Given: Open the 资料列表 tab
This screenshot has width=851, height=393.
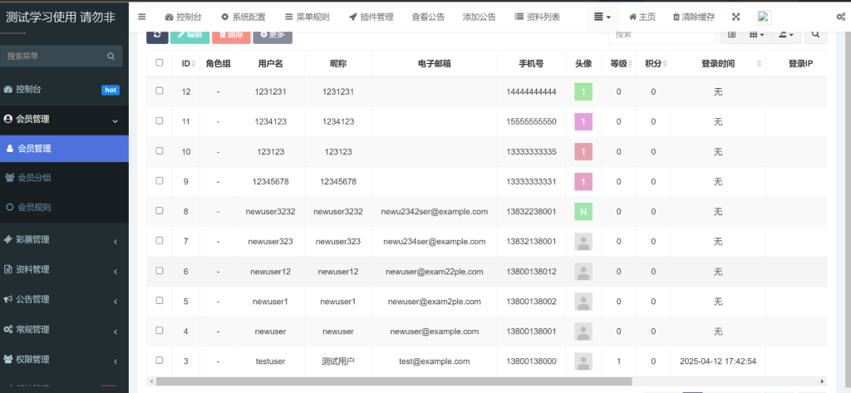Looking at the screenshot, I should point(538,17).
